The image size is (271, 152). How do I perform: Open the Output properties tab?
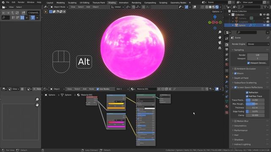pyautogui.click(x=227, y=50)
